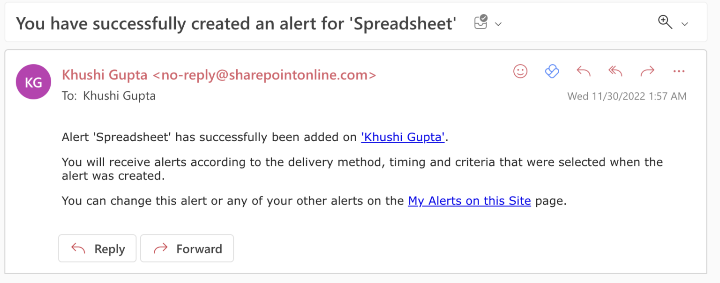720x283 pixels.
Task: Expand the dropdown beside the inbox checkmark icon
Action: click(x=498, y=24)
